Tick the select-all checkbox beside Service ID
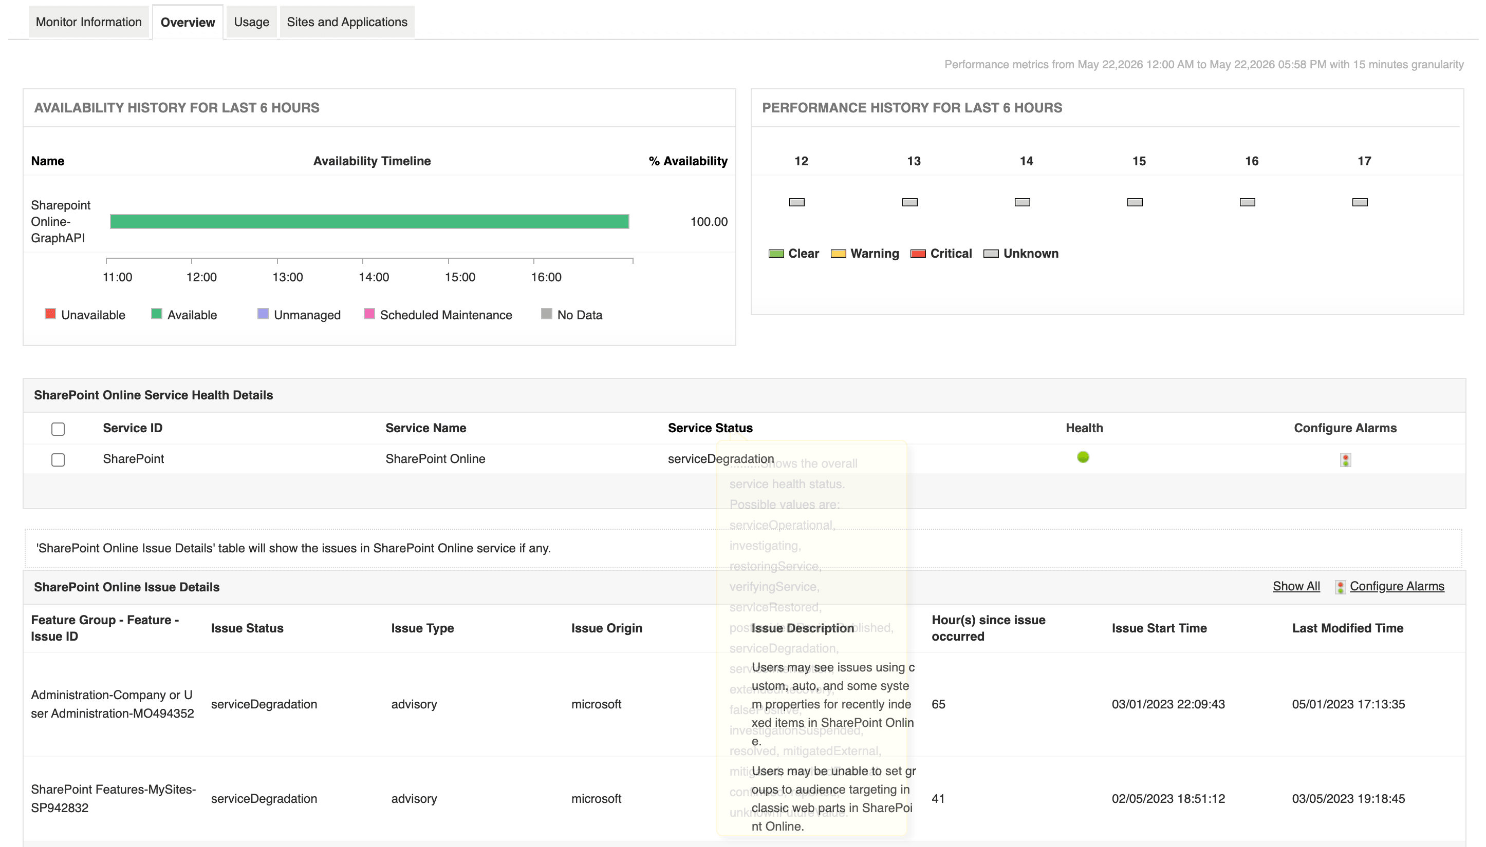This screenshot has width=1486, height=847. (58, 429)
